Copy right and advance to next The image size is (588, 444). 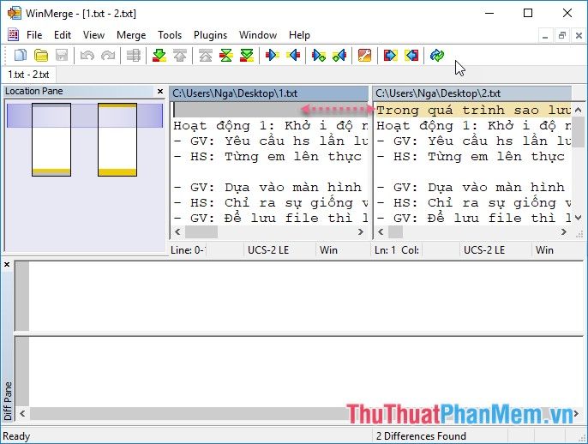coord(318,56)
